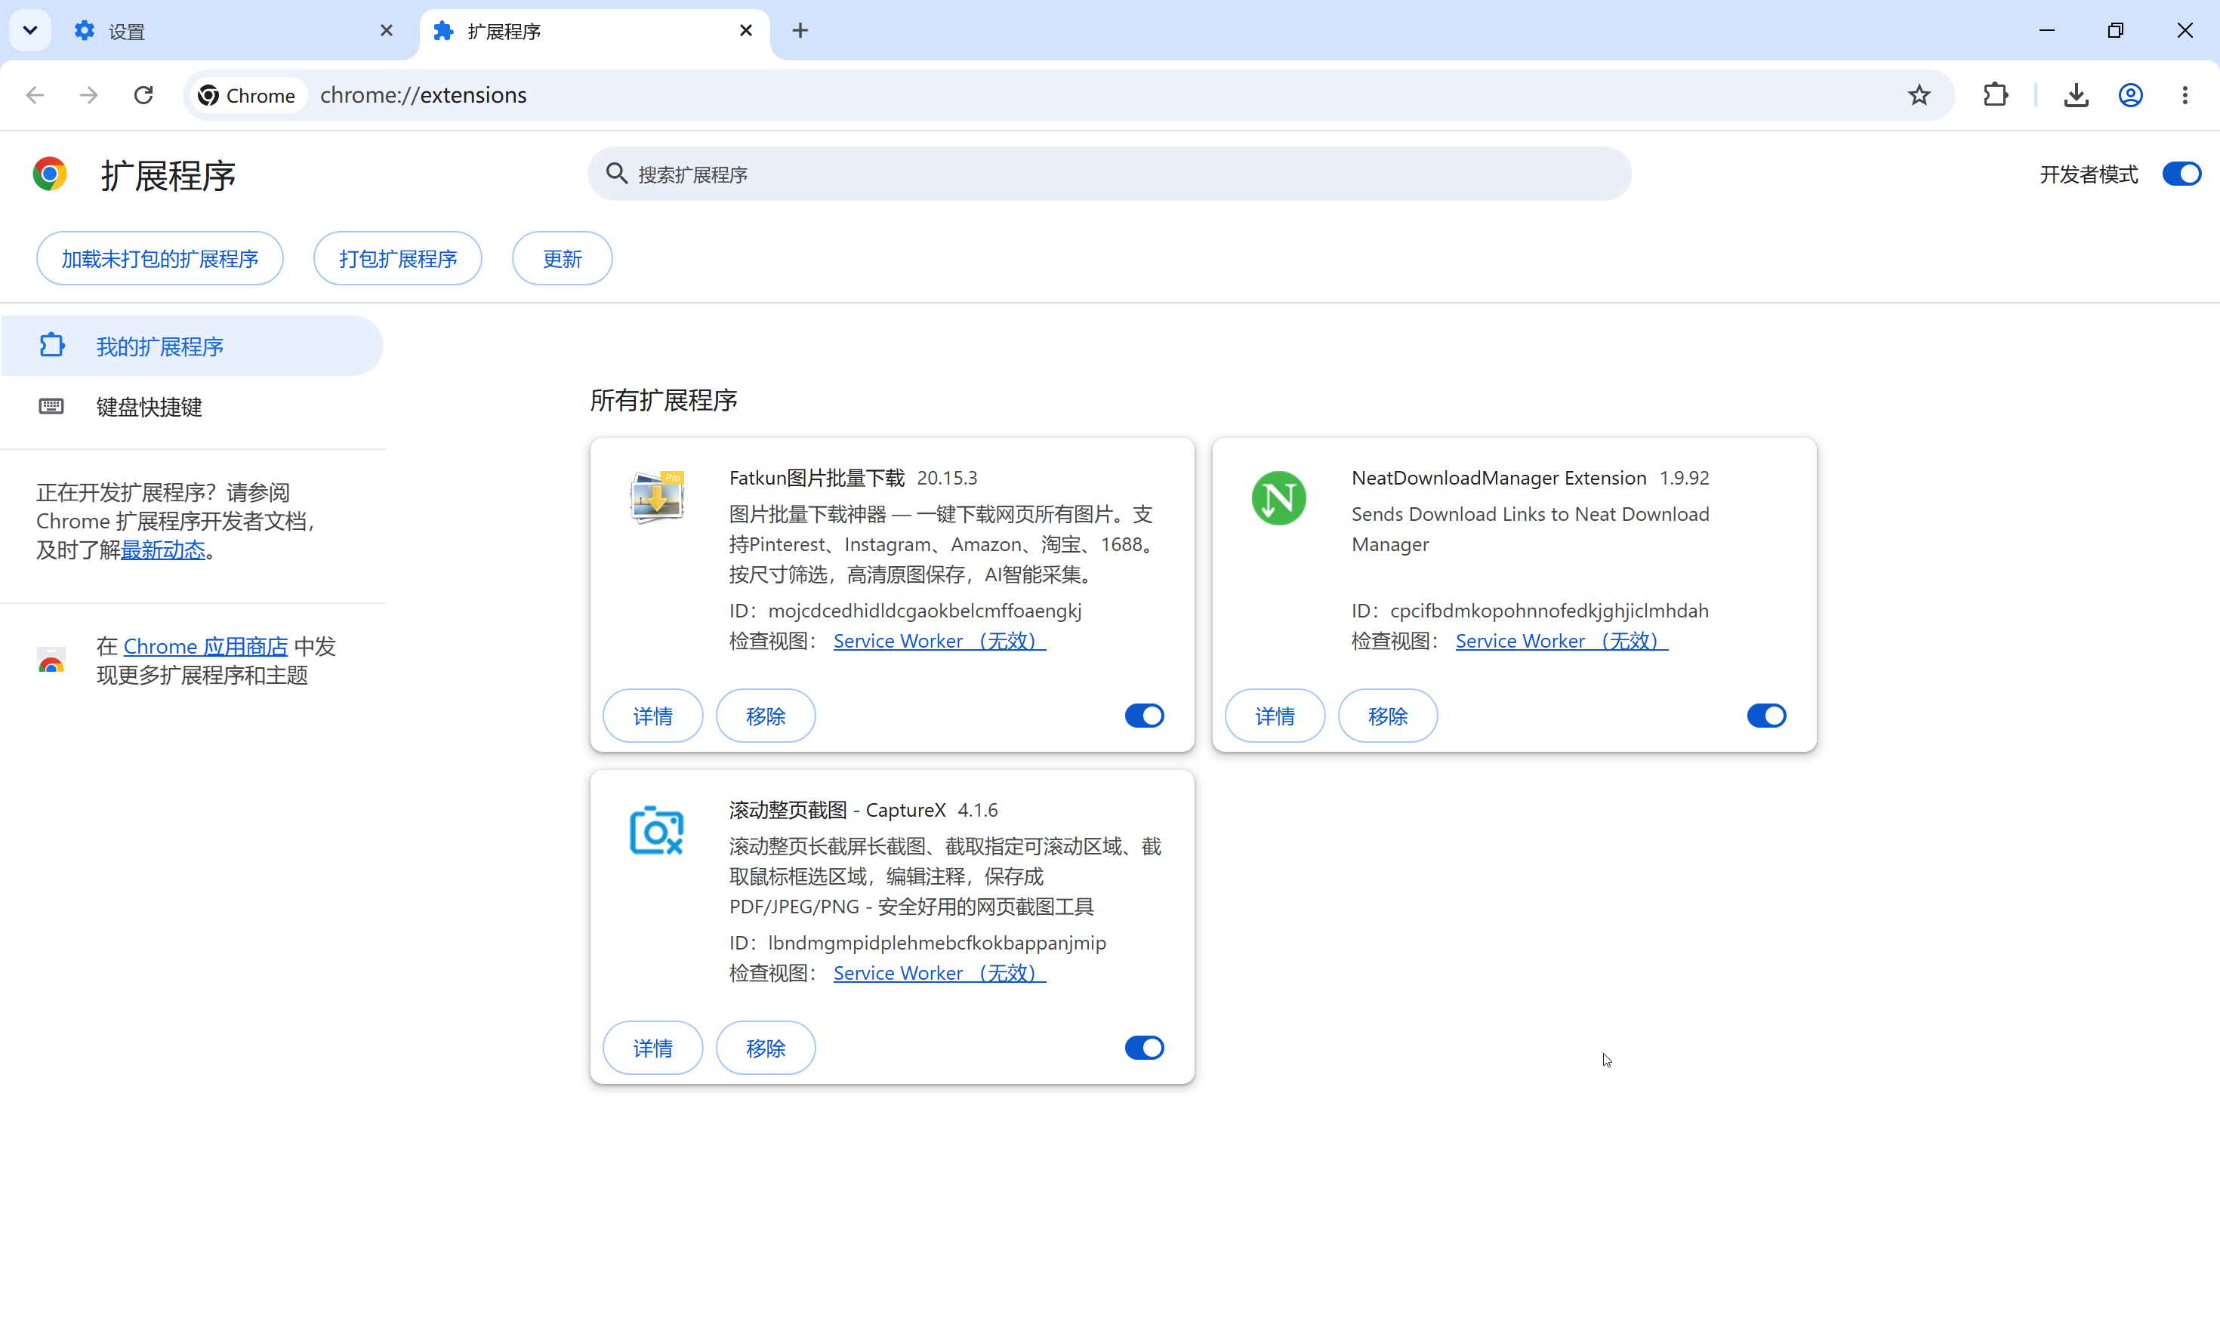2220x1327 pixels.
Task: Open the extensions puzzle menu in toolbar
Action: [1996, 95]
